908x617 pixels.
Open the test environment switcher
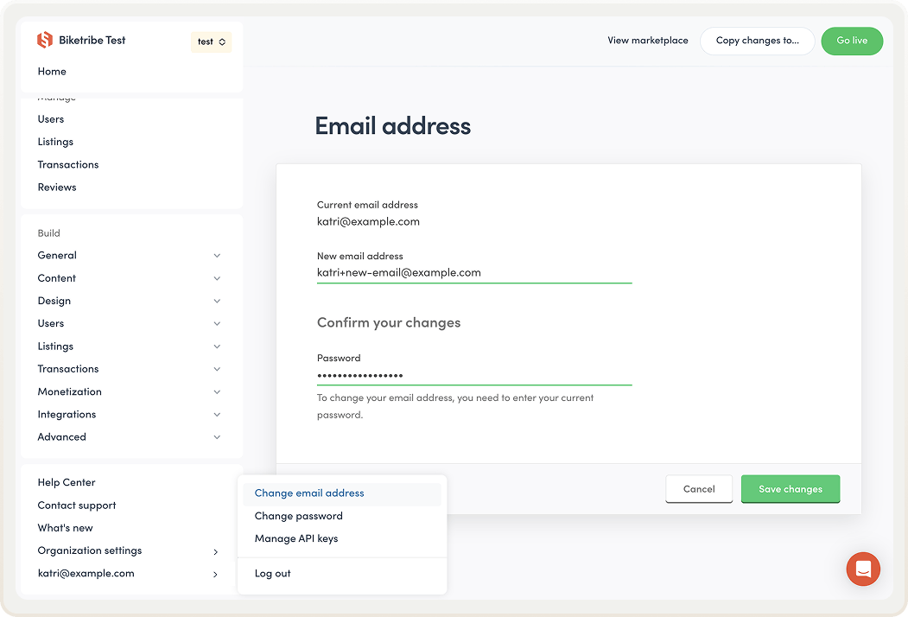tap(211, 41)
